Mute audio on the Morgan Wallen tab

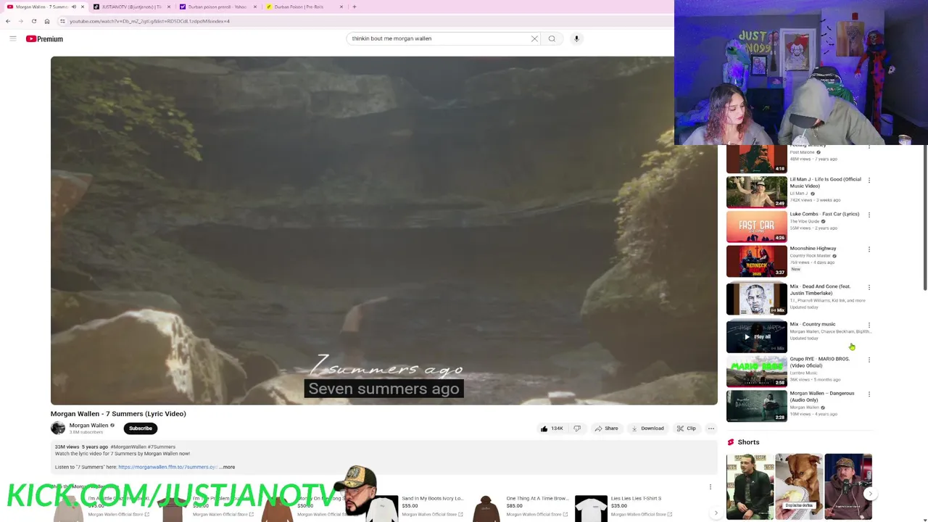pyautogui.click(x=73, y=7)
